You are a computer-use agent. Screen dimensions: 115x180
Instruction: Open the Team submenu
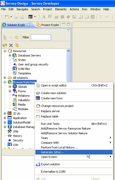point(74,138)
